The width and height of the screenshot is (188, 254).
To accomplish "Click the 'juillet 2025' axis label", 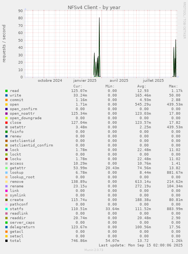I will point(153,81).
